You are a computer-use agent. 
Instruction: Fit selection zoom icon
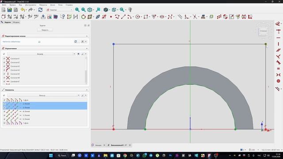[x=84, y=10]
